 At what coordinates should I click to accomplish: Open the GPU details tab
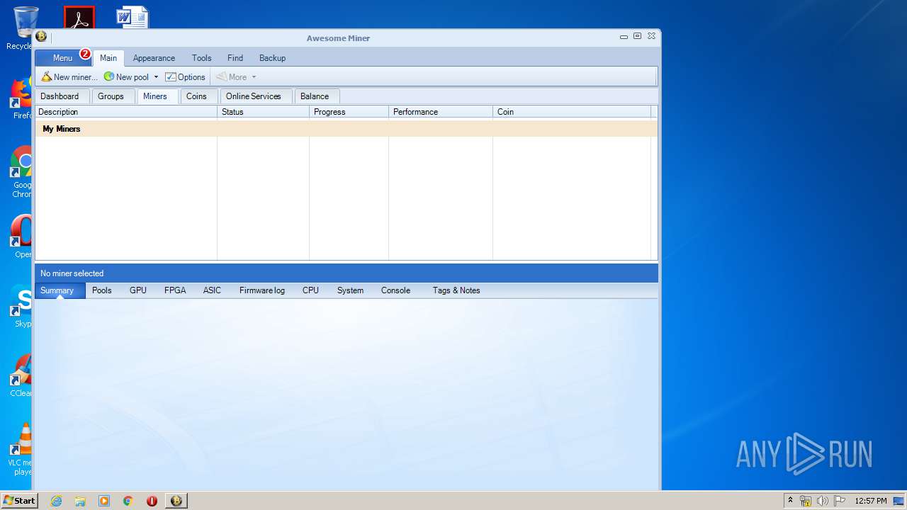pyautogui.click(x=138, y=290)
